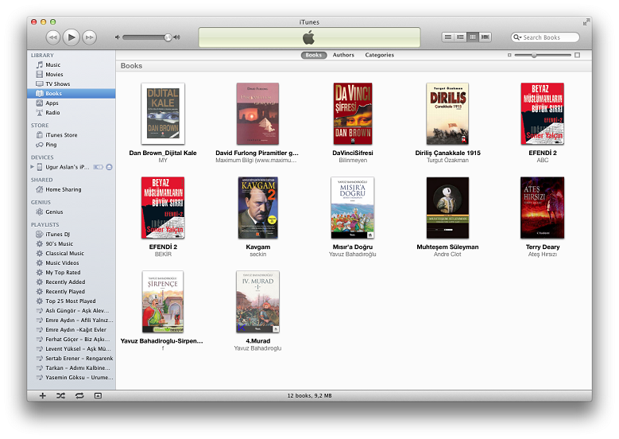Eject Ugur Aslan's iPhone device

(x=109, y=167)
